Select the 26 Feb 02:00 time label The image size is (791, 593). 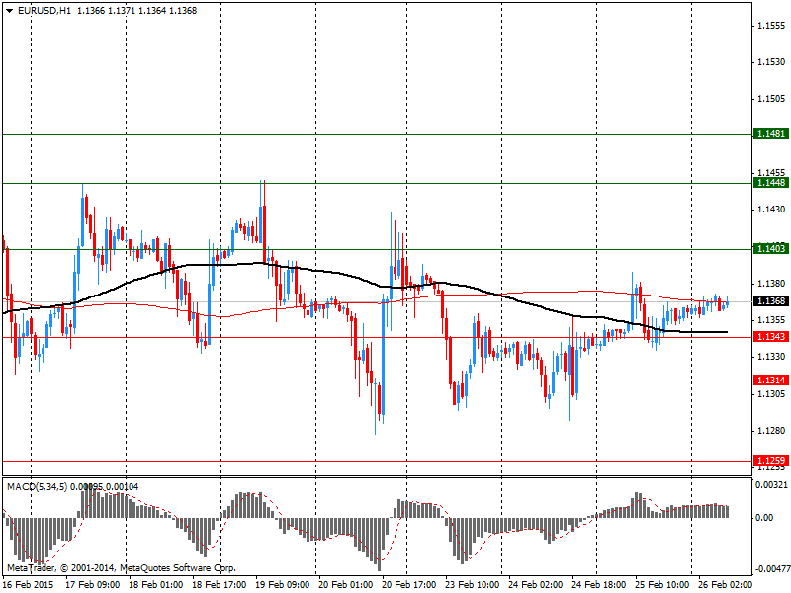(x=725, y=585)
